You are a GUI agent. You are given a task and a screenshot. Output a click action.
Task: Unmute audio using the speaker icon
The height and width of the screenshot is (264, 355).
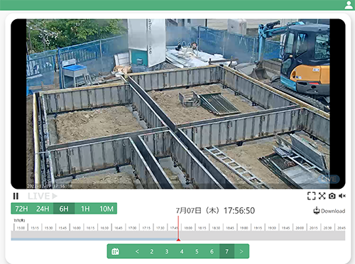click(x=342, y=196)
